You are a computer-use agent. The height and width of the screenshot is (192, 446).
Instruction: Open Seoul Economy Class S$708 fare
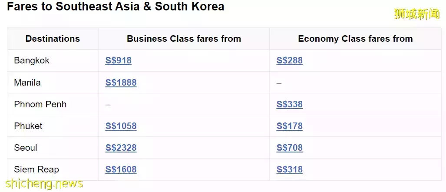coord(289,148)
